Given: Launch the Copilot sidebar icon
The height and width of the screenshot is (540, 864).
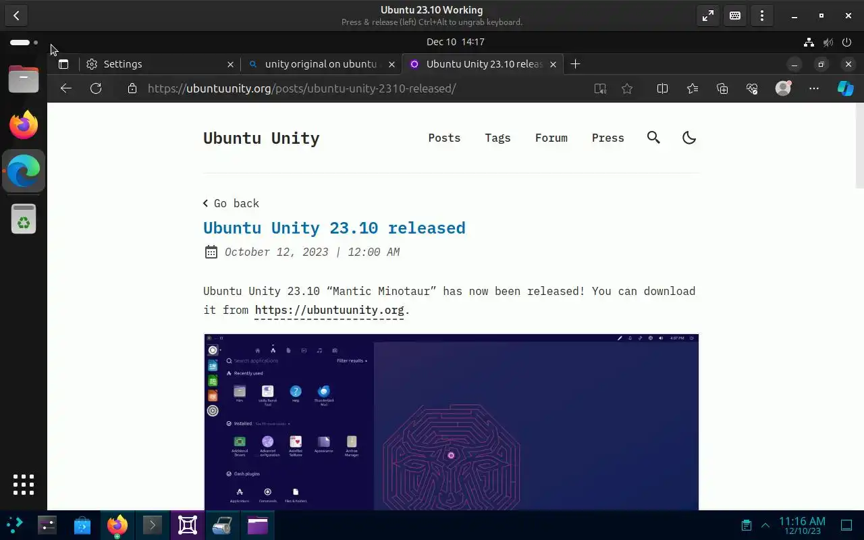Looking at the screenshot, I should (845, 88).
